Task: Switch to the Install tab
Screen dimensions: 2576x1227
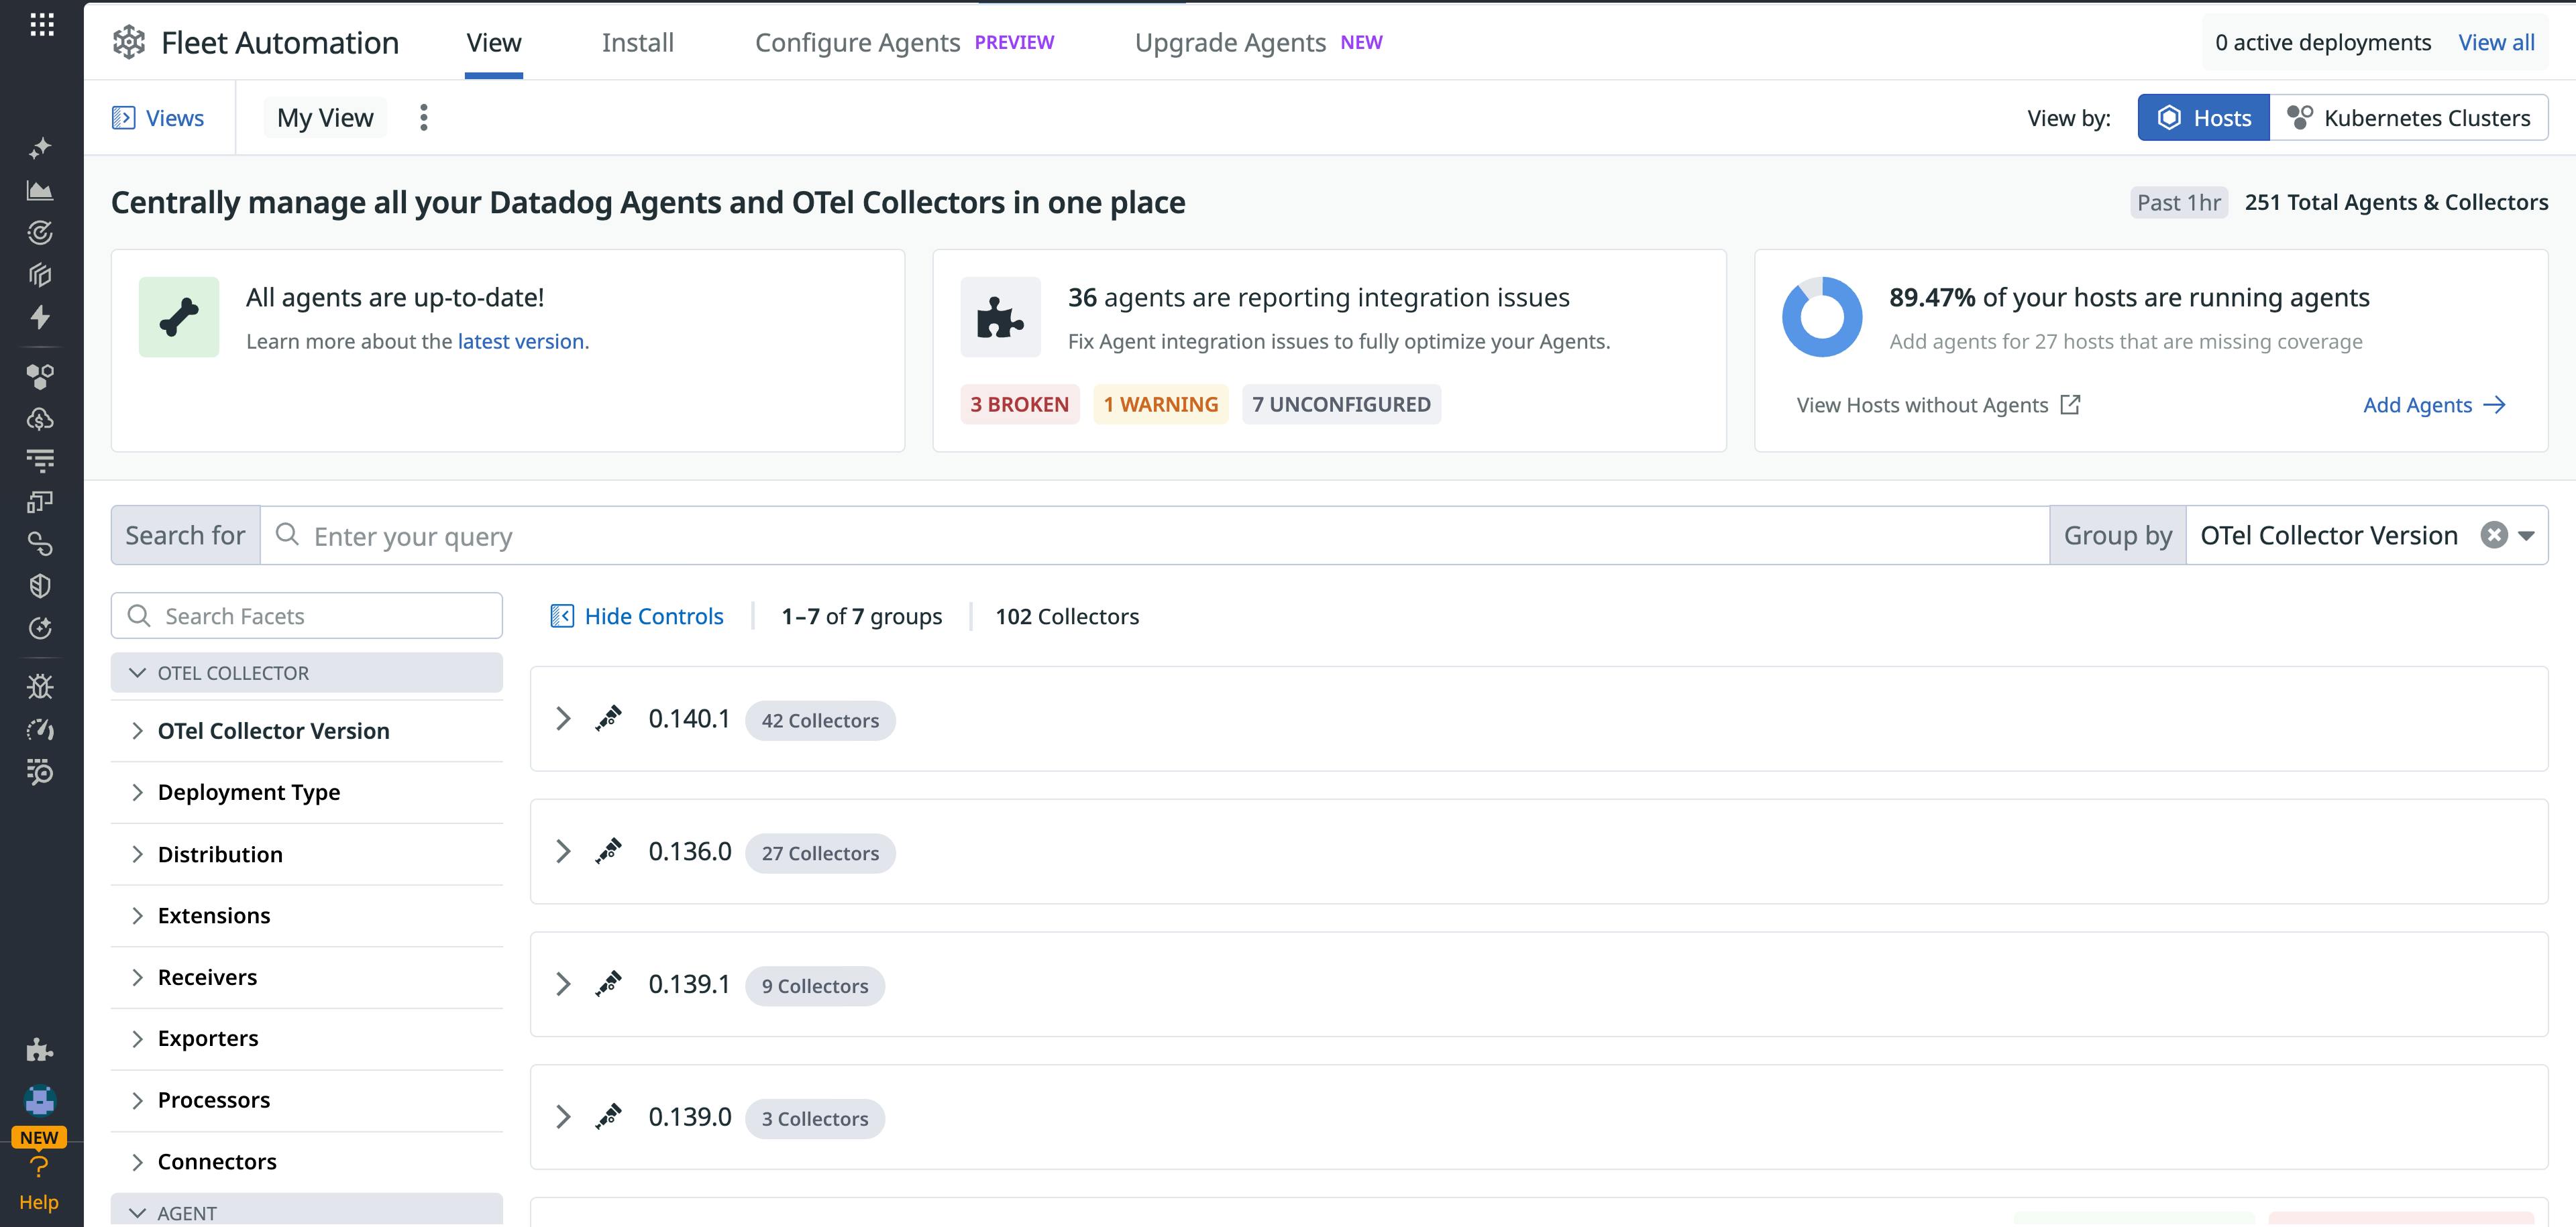Action: click(x=637, y=43)
